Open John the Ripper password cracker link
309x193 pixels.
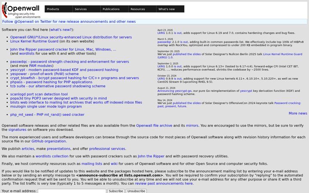(63, 49)
